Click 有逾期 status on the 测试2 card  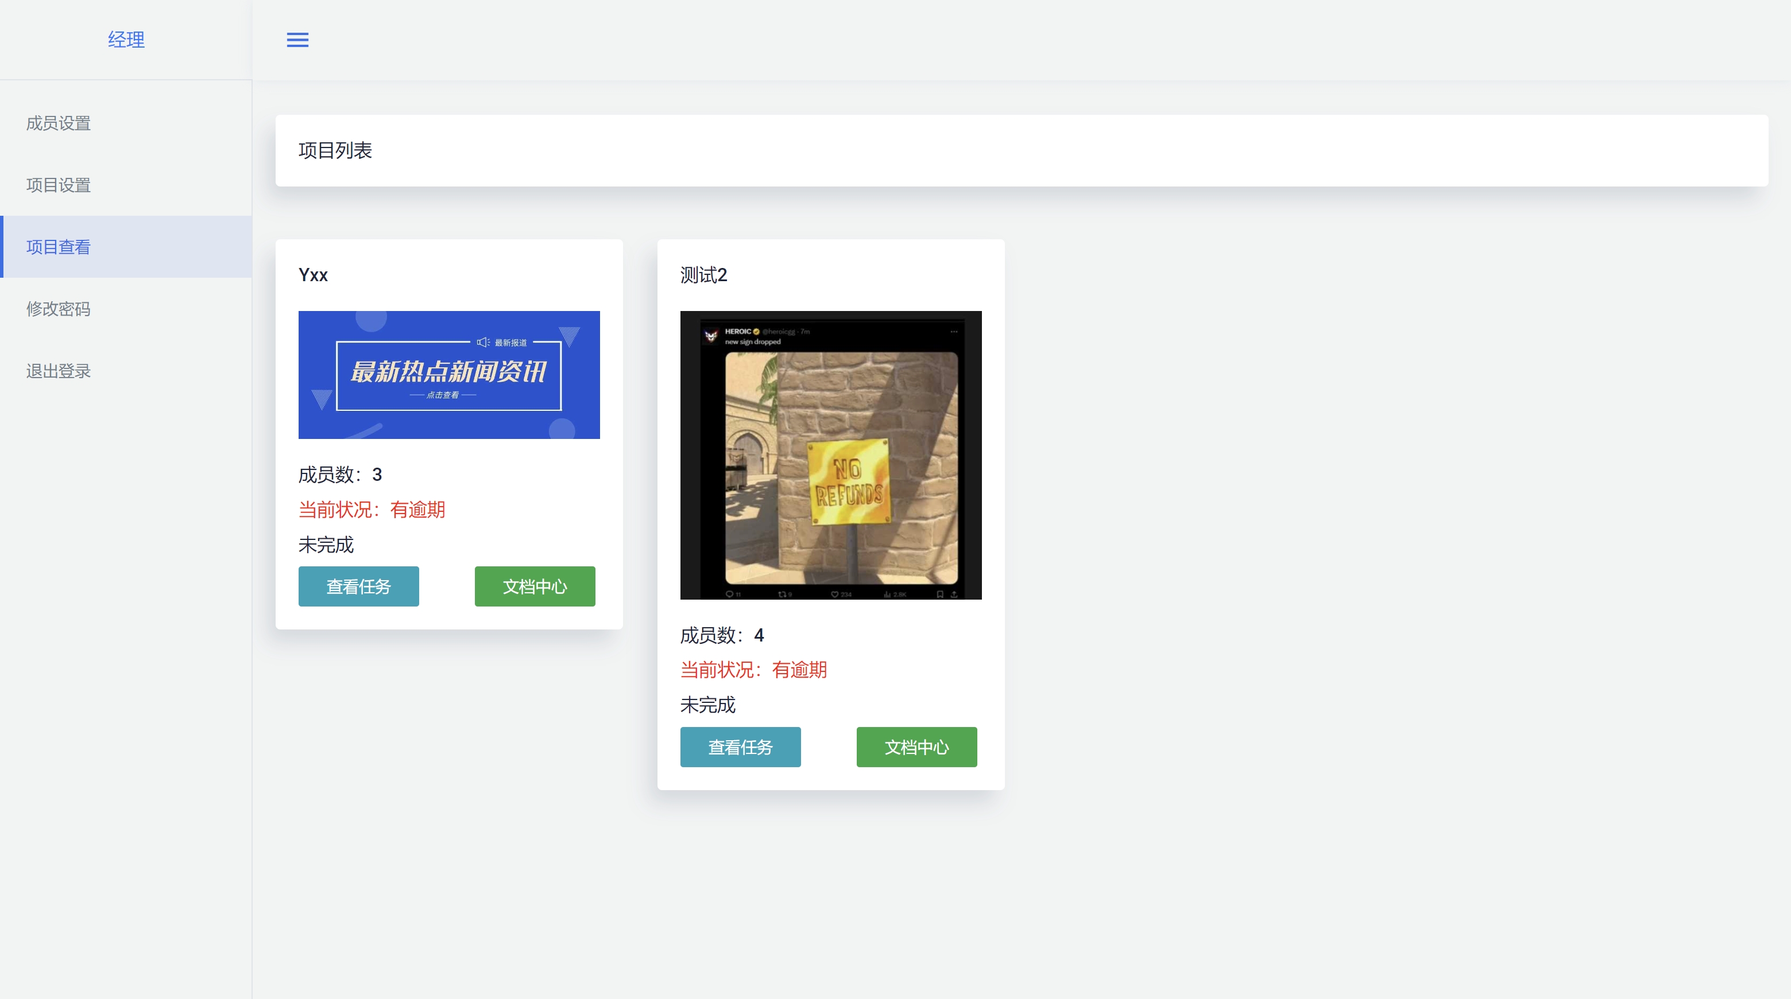pyautogui.click(x=799, y=670)
